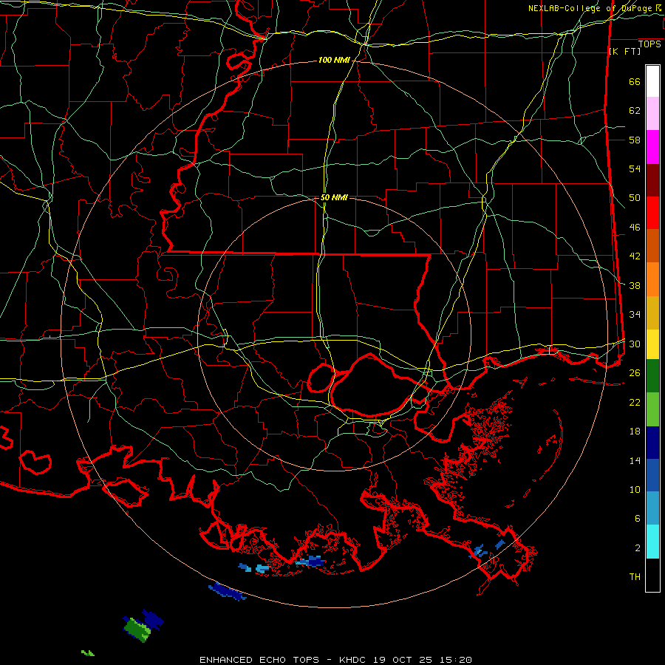Select the dark maroon legend swatch

pos(652,180)
